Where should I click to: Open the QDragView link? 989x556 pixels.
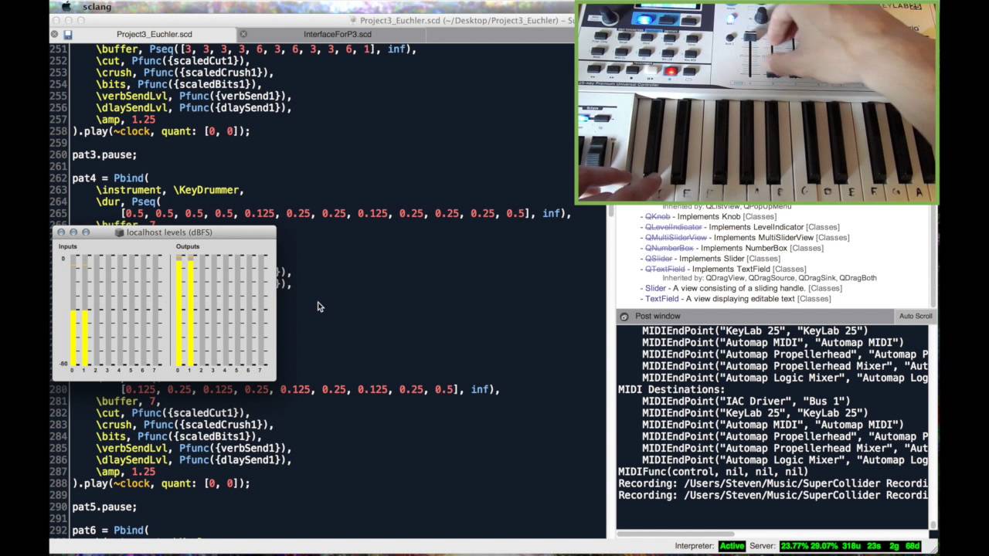[726, 278]
